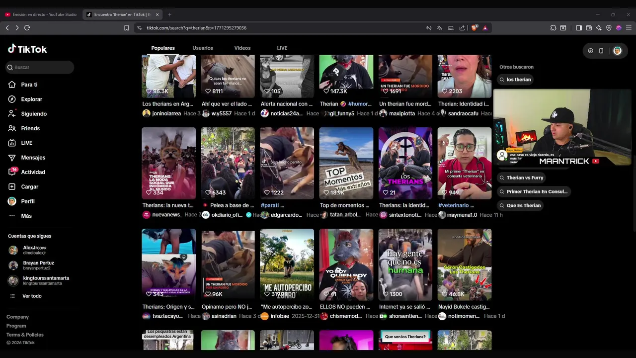Select 'Que Es Therian' suggestion

point(520,205)
